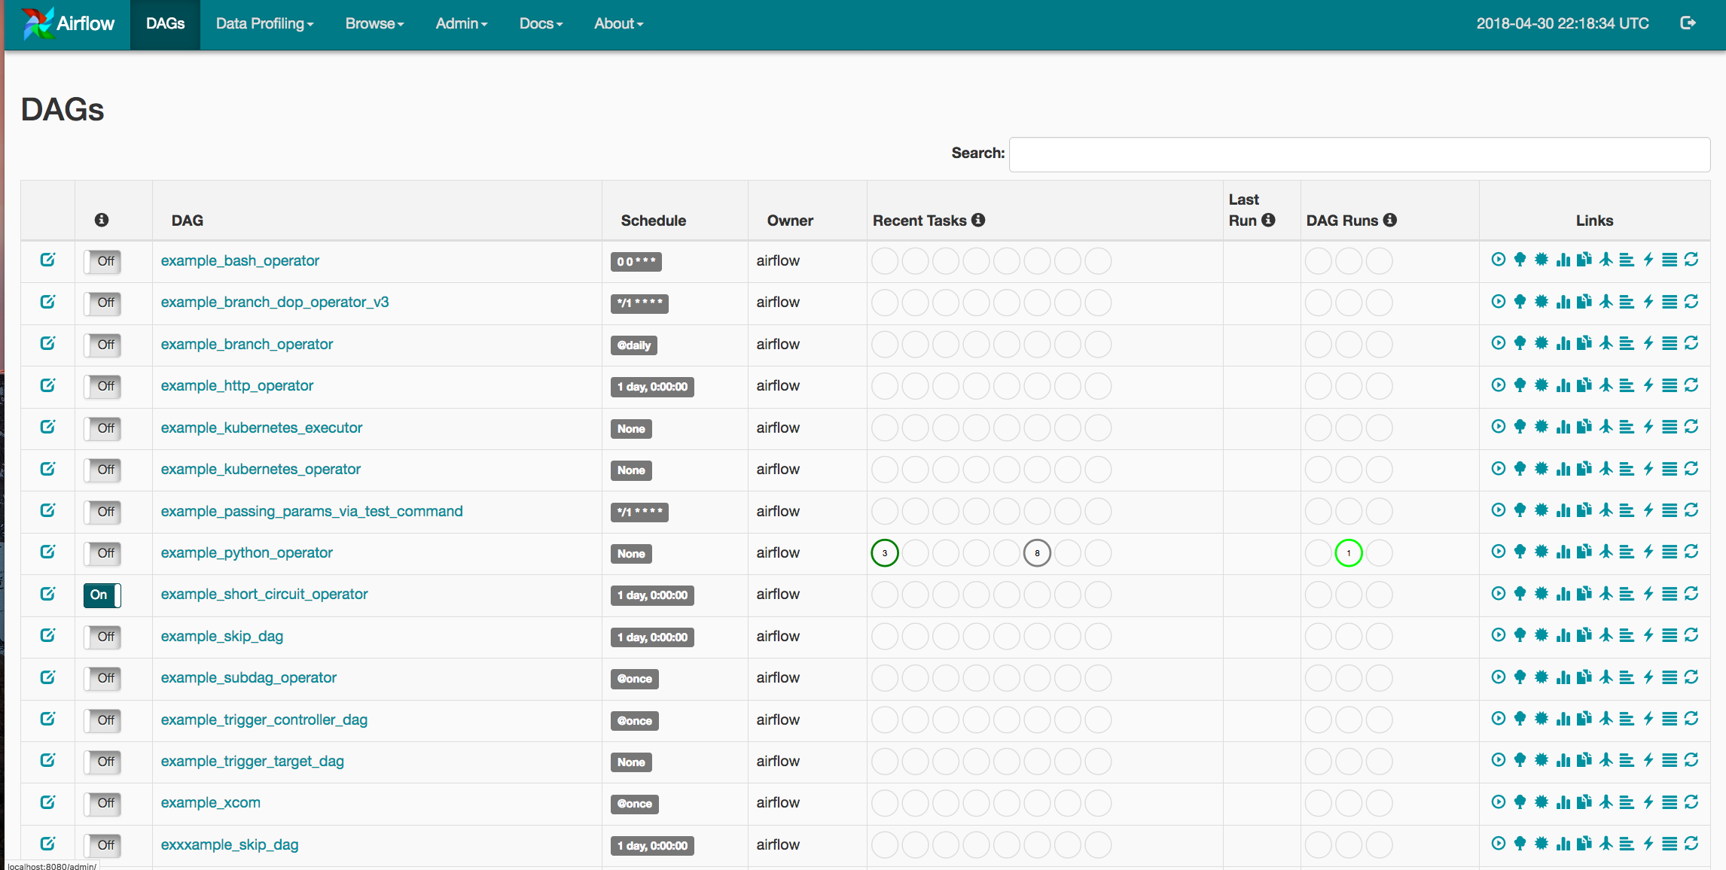The image size is (1726, 870).
Task: Open the Browse dropdown menu
Action: coord(375,22)
